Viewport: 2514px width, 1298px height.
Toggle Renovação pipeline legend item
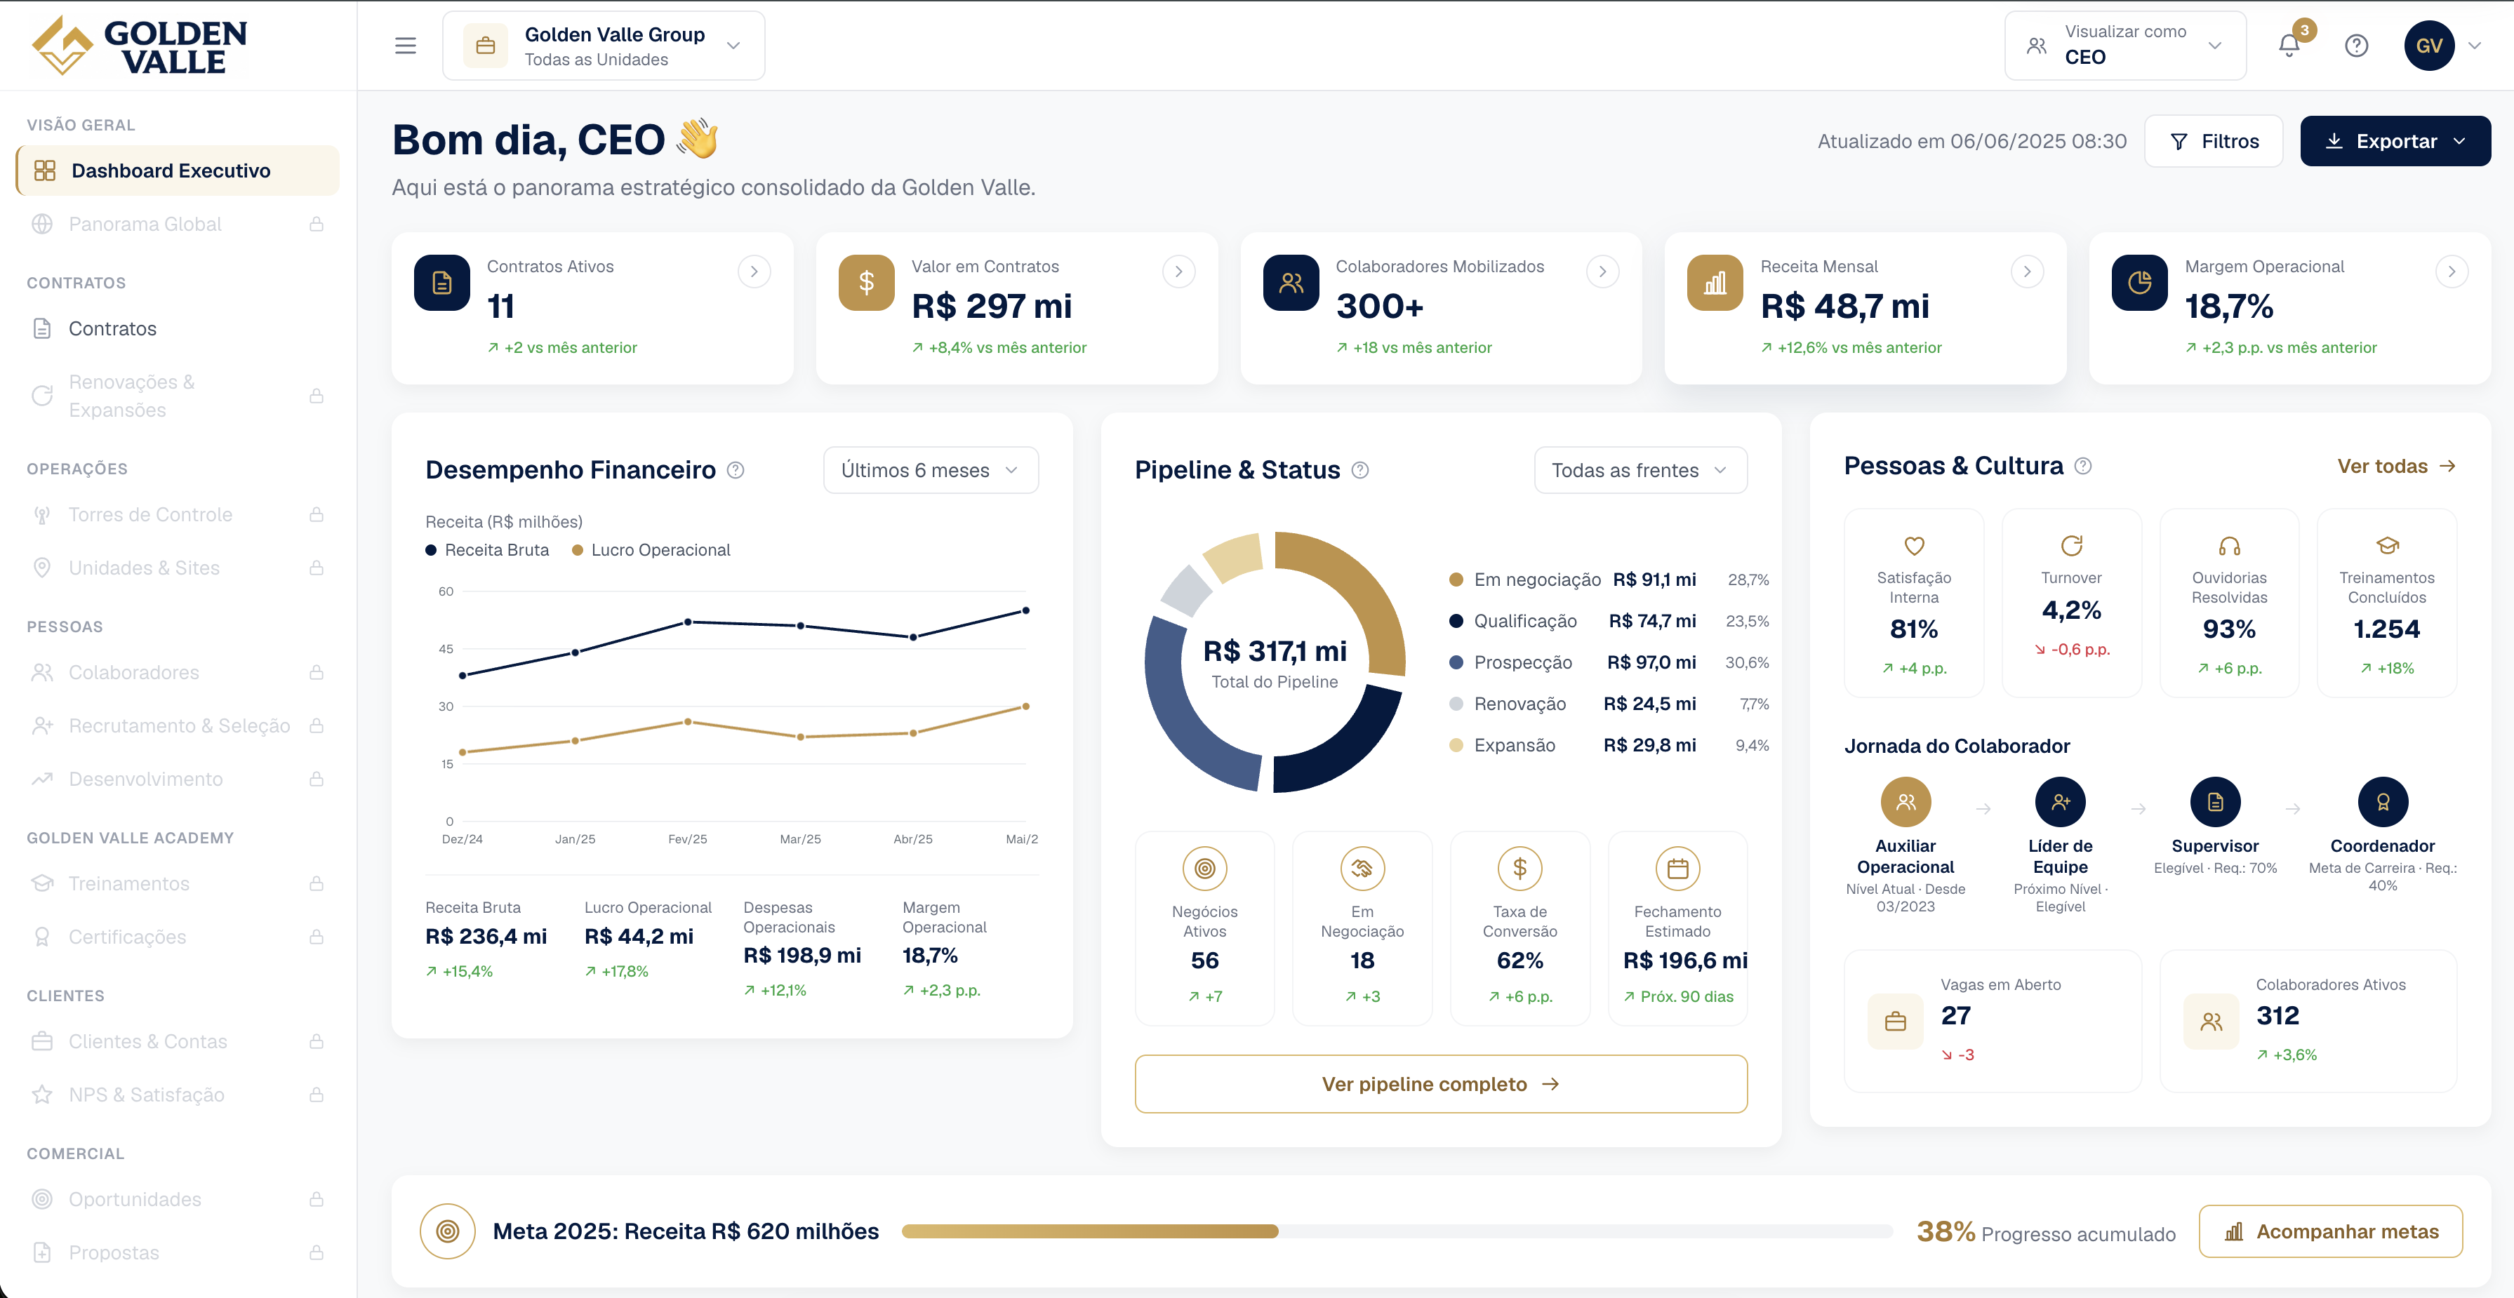(x=1609, y=704)
